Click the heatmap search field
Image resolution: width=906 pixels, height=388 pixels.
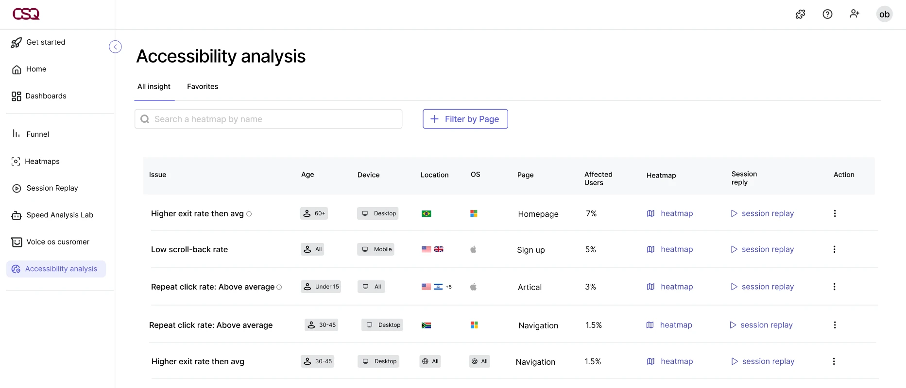[x=268, y=119]
